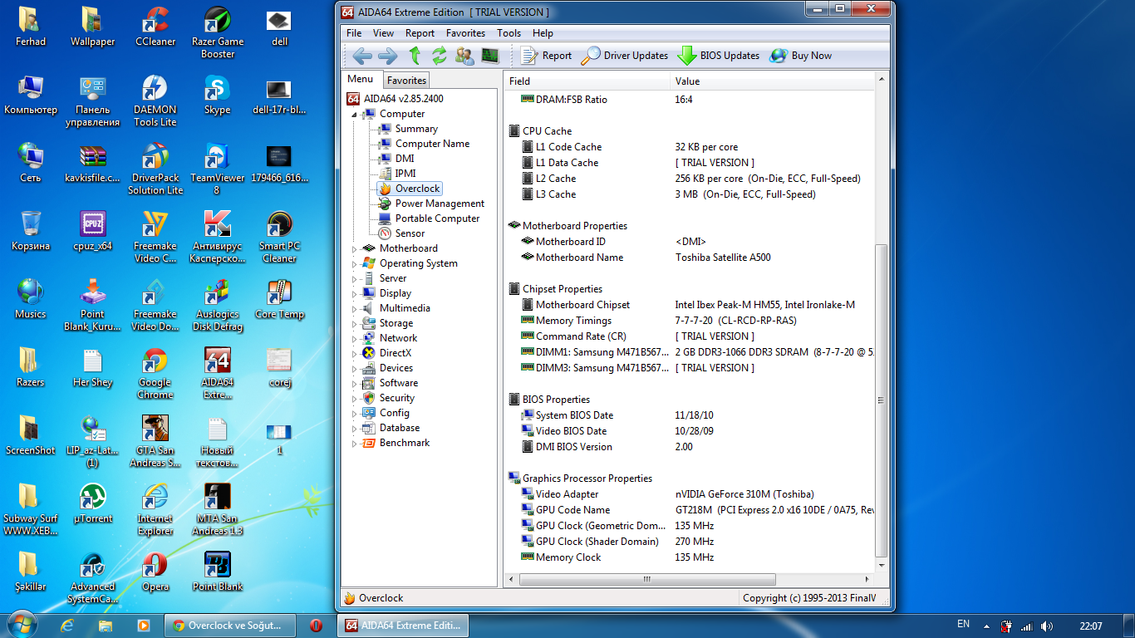Expand the Display tree node

coord(355,293)
